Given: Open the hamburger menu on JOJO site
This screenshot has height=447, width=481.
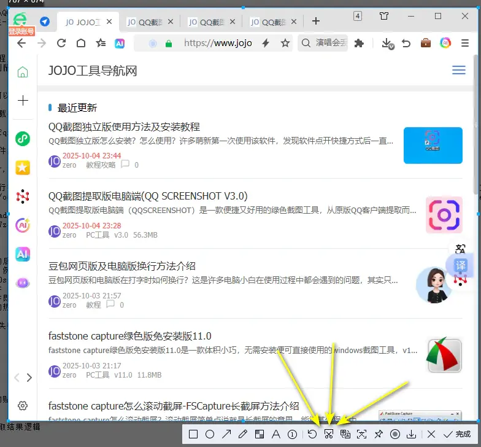Looking at the screenshot, I should point(458,71).
